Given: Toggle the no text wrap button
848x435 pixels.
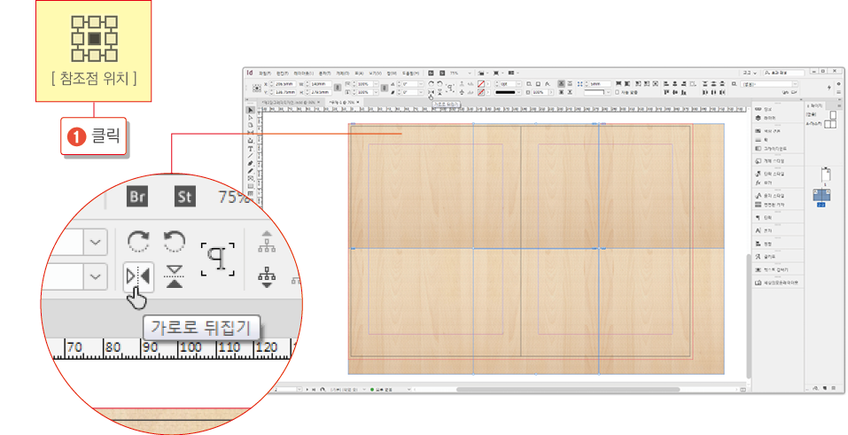Looking at the screenshot, I should pos(562,83).
